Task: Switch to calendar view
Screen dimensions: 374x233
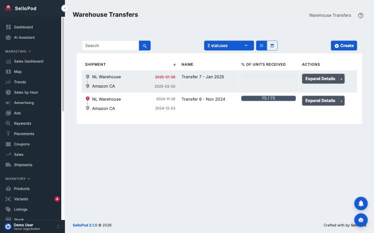Action: (272, 46)
